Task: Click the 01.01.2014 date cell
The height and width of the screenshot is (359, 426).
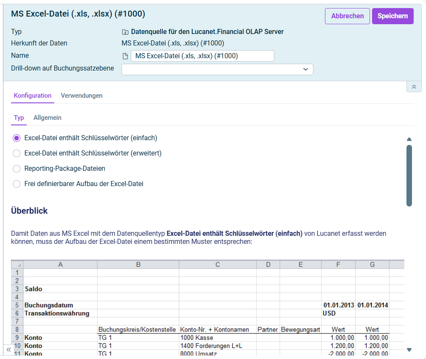Action: coord(372,305)
